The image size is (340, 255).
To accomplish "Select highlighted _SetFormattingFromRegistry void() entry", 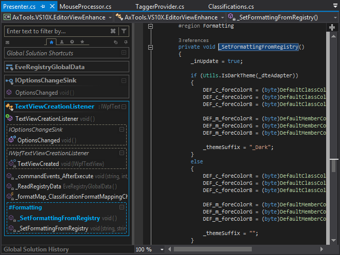I will pyautogui.click(x=67, y=218).
